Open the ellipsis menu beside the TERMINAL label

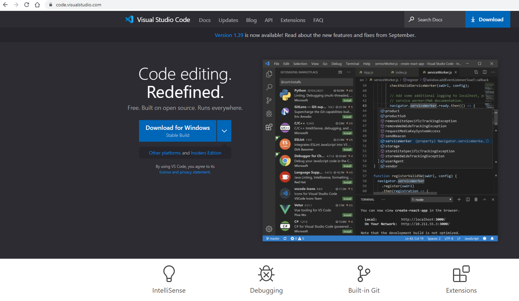[x=383, y=199]
